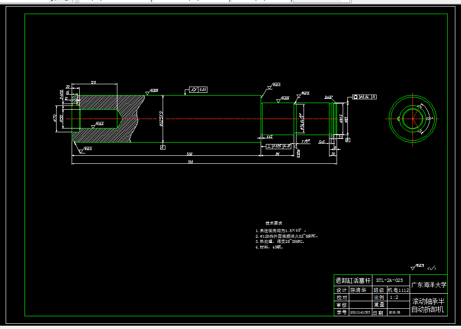Select technical note 3 about heat treatment

[x=280, y=241]
